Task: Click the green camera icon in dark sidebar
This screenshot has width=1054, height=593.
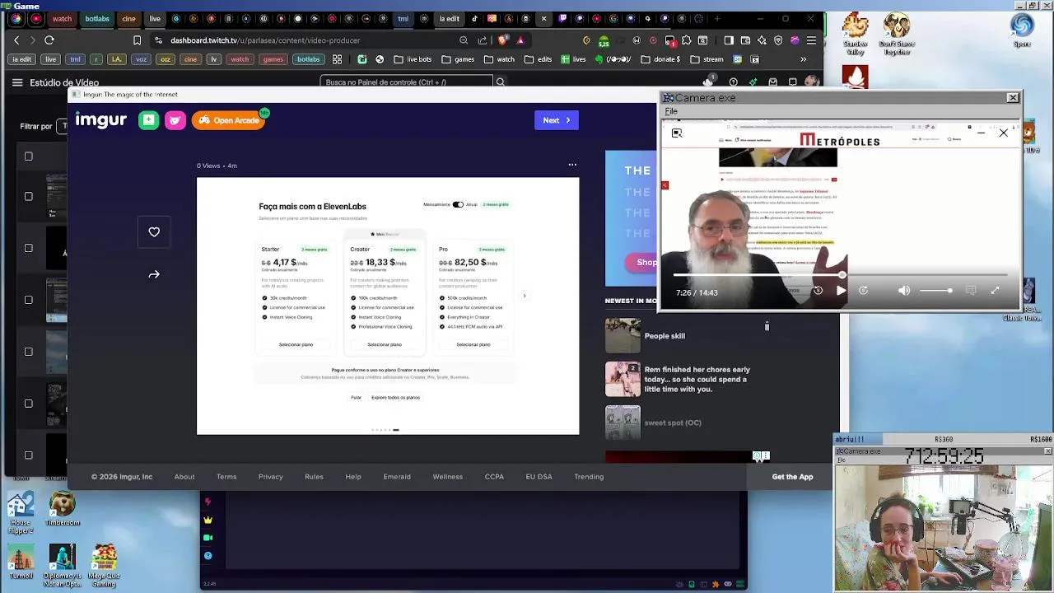Action: (x=208, y=538)
